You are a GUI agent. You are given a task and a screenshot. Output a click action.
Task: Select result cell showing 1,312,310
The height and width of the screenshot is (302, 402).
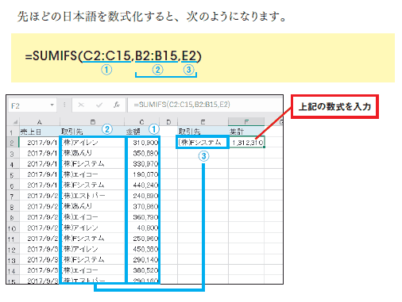point(246,143)
